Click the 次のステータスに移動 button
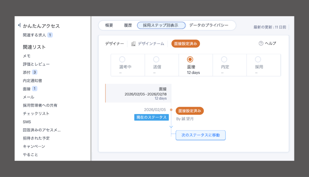The width and height of the screenshot is (309, 177). click(200, 135)
